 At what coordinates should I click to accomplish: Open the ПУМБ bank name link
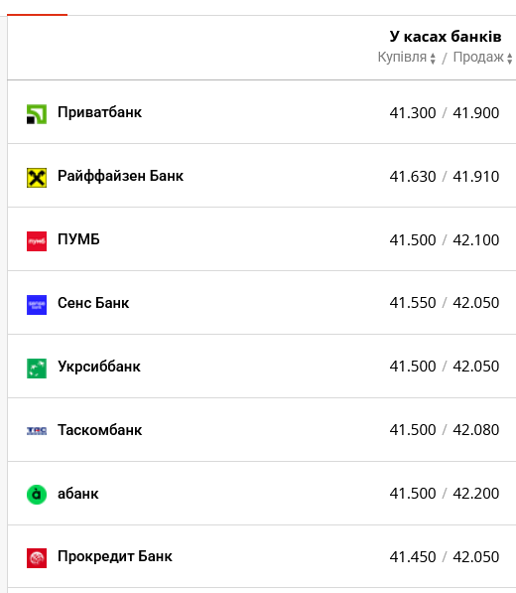click(x=78, y=239)
